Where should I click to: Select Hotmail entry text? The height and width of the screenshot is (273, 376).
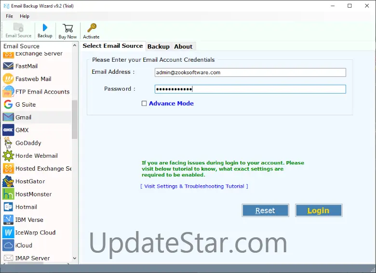26,207
